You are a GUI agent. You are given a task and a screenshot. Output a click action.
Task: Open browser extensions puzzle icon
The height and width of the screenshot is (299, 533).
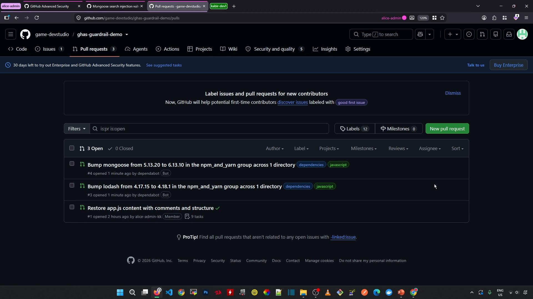pos(494,18)
